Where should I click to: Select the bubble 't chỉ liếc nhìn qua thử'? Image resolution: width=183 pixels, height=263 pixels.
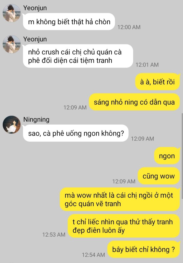(124, 226)
